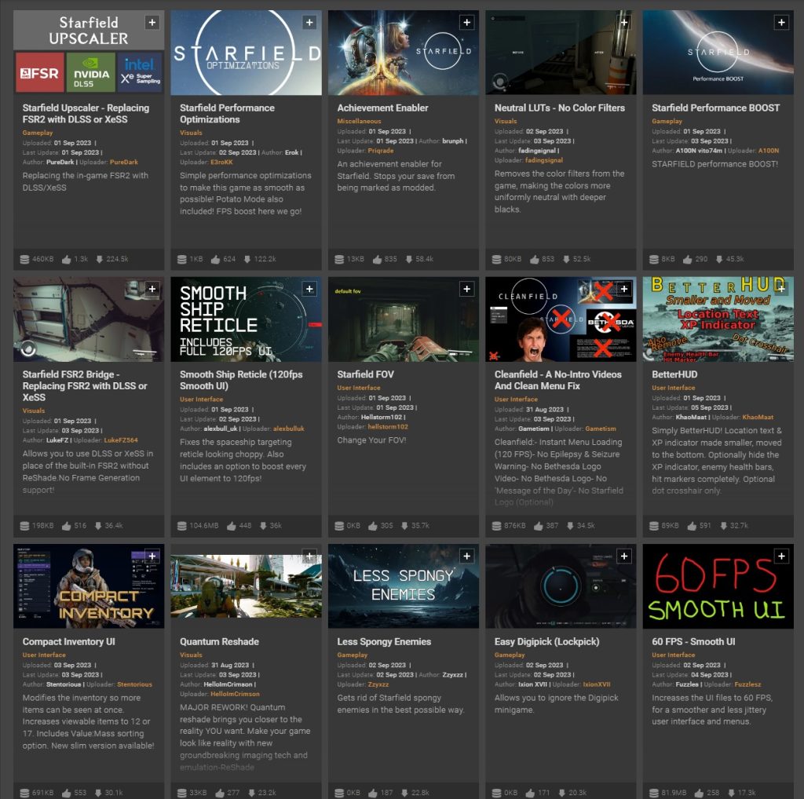The height and width of the screenshot is (799, 804).
Task: Click endorsements thumbs-up icon on Starfield Upscaler card
Action: point(66,259)
